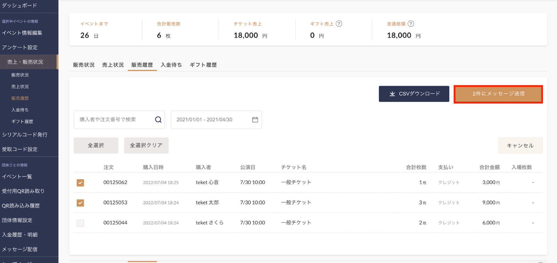Click the search magnifier icon

(x=158, y=120)
